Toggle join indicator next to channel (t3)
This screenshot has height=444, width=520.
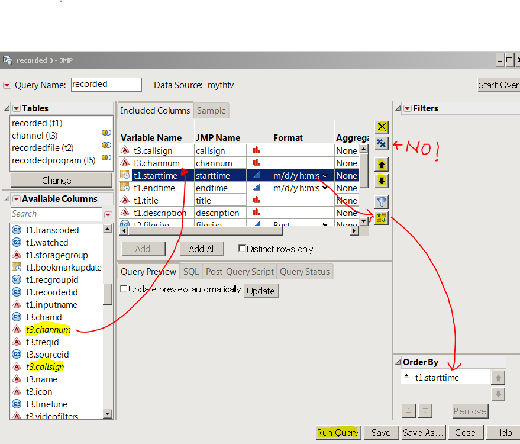click(x=106, y=132)
